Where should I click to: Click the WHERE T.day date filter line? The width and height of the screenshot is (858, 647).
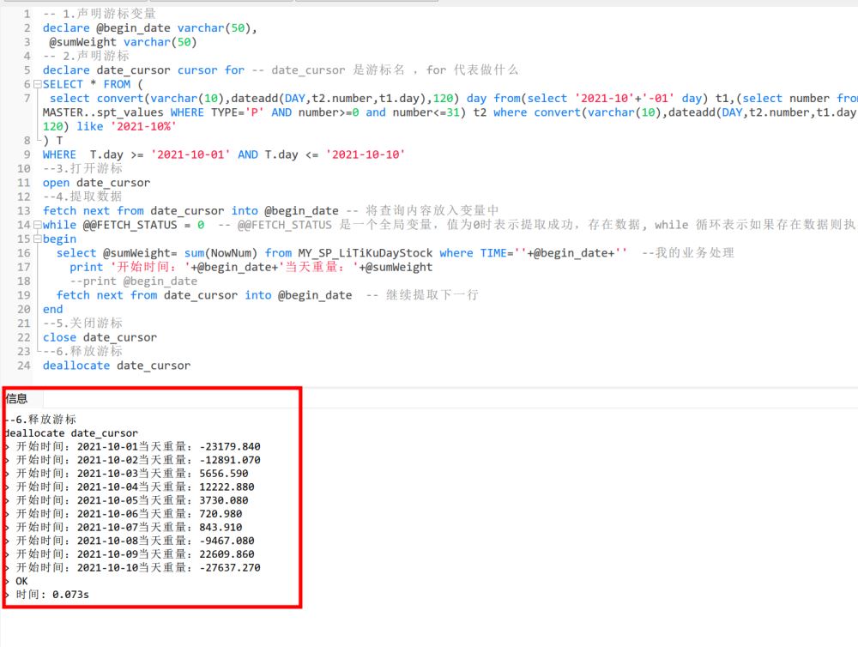pyautogui.click(x=223, y=154)
